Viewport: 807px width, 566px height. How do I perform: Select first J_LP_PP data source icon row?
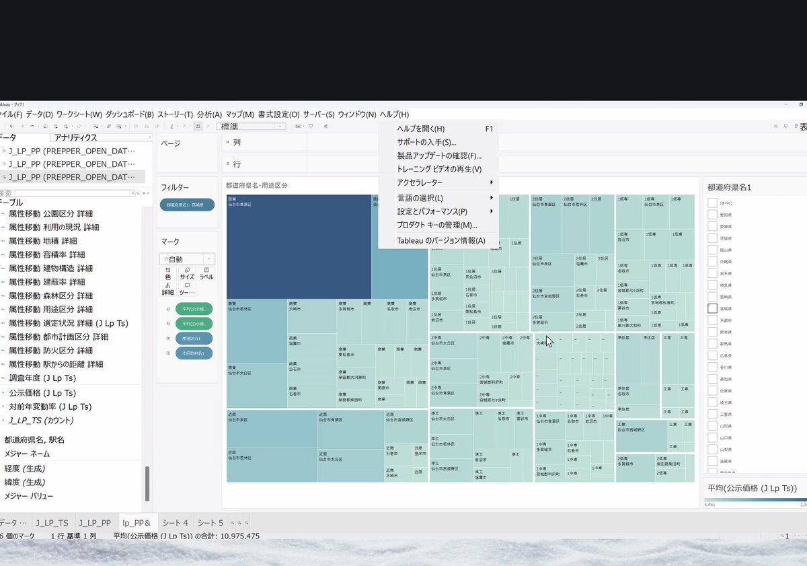tap(72, 151)
